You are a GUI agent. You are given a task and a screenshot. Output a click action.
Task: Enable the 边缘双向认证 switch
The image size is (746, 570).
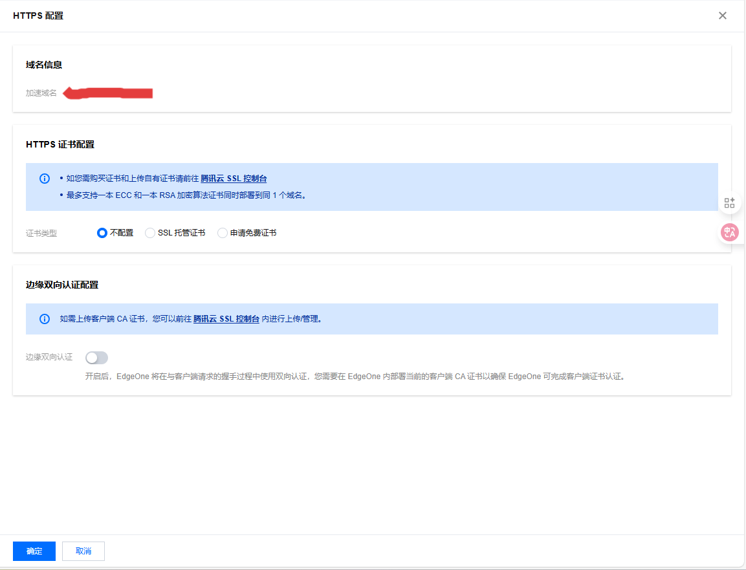(x=96, y=357)
